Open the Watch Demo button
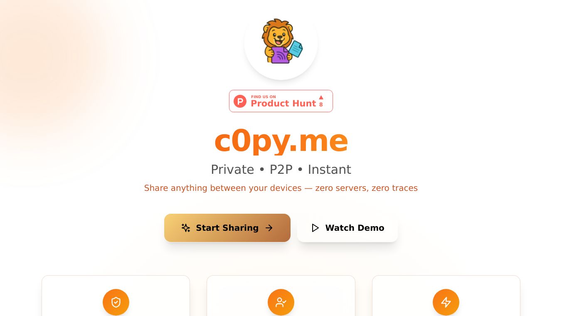This screenshot has height=316, width=562. coord(348,228)
